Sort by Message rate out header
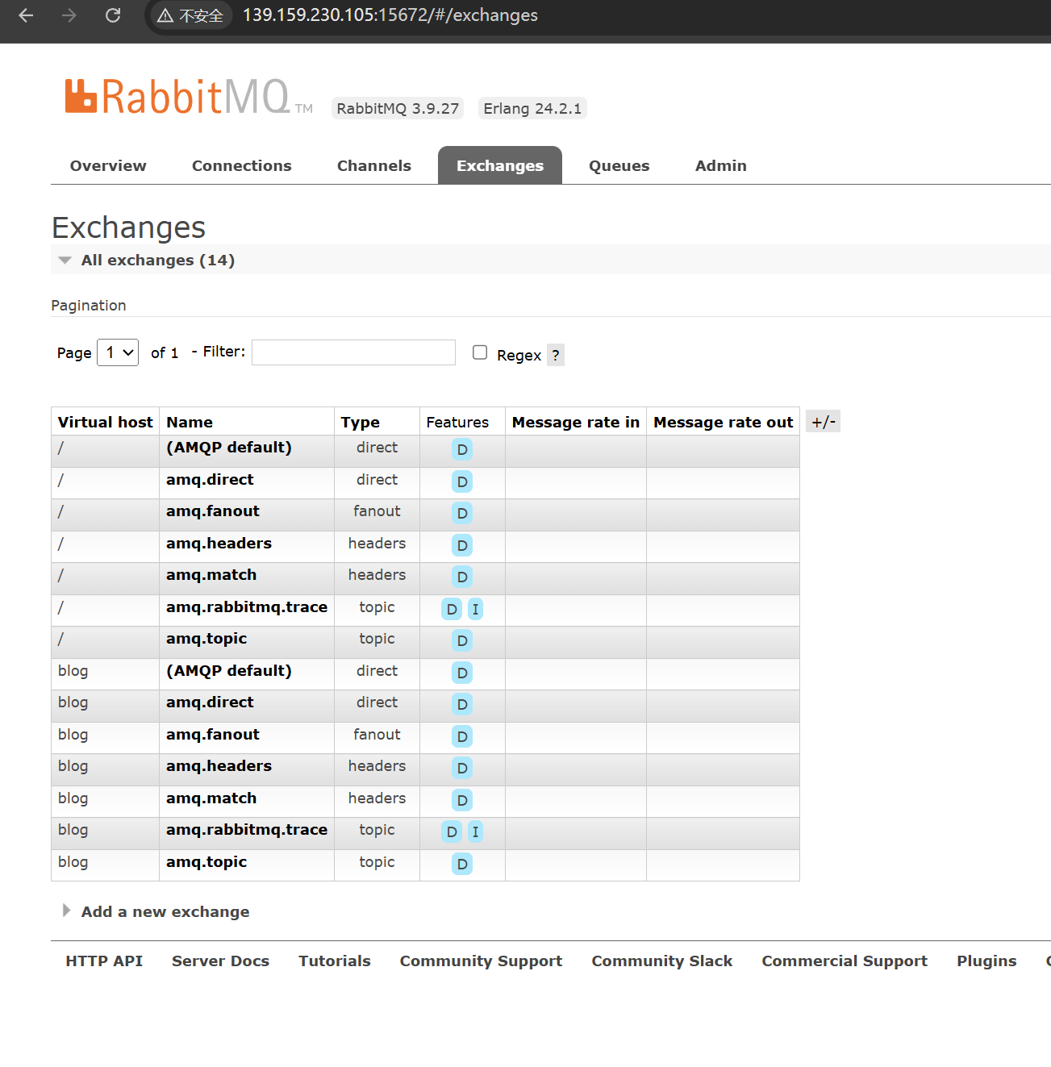 [x=724, y=423]
